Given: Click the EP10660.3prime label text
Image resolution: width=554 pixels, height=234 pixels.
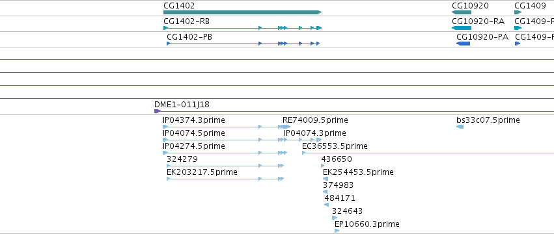Looking at the screenshot, I should point(367,224).
